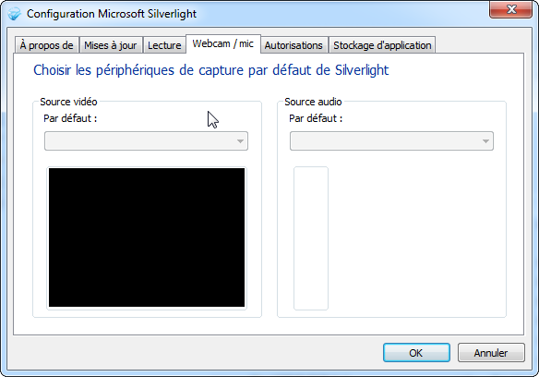The height and width of the screenshot is (377, 539).
Task: Expand the Source vidéo default dropdown arrow
Action: 240,141
